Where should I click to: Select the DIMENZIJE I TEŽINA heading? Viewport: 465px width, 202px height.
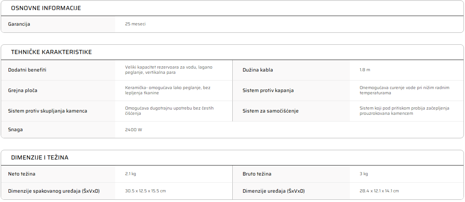pos(40,158)
